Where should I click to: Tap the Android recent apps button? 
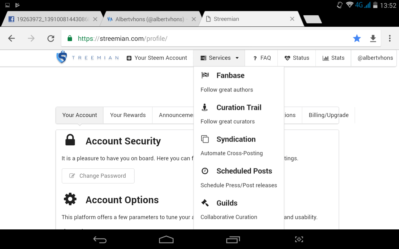(233, 239)
